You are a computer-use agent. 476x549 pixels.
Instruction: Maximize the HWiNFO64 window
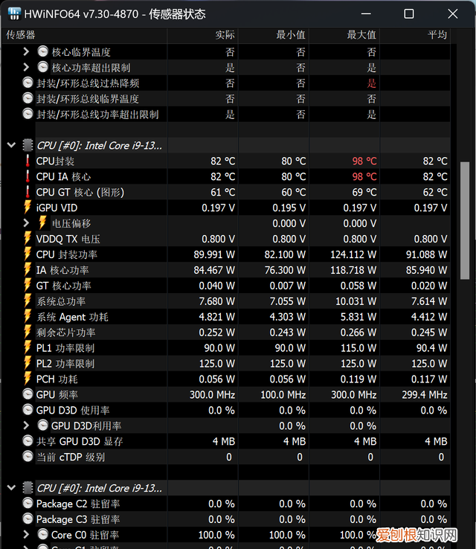409,14
